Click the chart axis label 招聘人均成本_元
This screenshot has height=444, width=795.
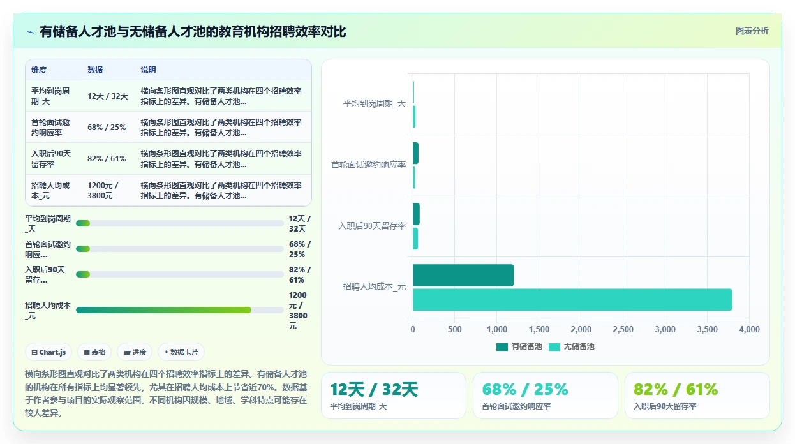375,287
